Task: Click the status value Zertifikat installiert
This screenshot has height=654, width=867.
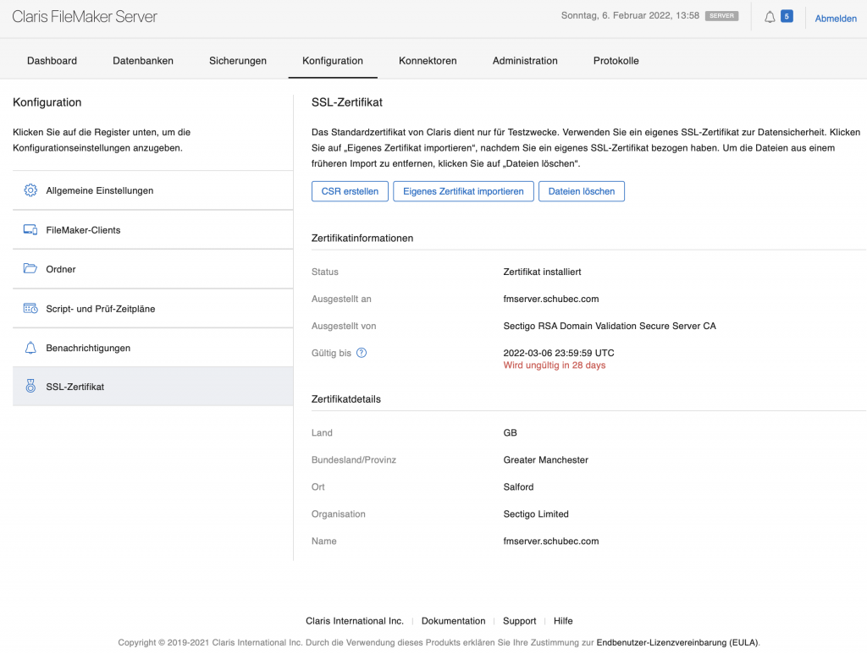Action: tap(543, 272)
